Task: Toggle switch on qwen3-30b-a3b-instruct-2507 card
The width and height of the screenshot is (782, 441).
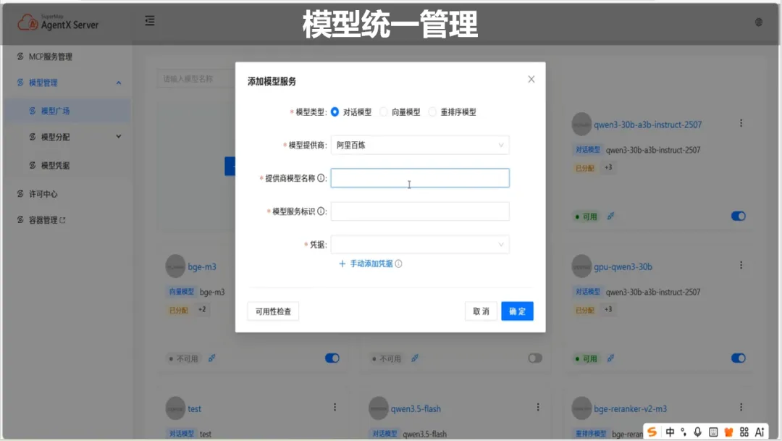Action: [738, 216]
